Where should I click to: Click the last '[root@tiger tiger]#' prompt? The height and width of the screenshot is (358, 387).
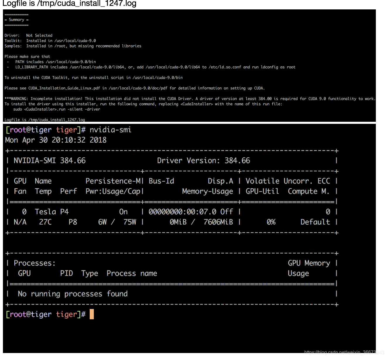click(46, 314)
